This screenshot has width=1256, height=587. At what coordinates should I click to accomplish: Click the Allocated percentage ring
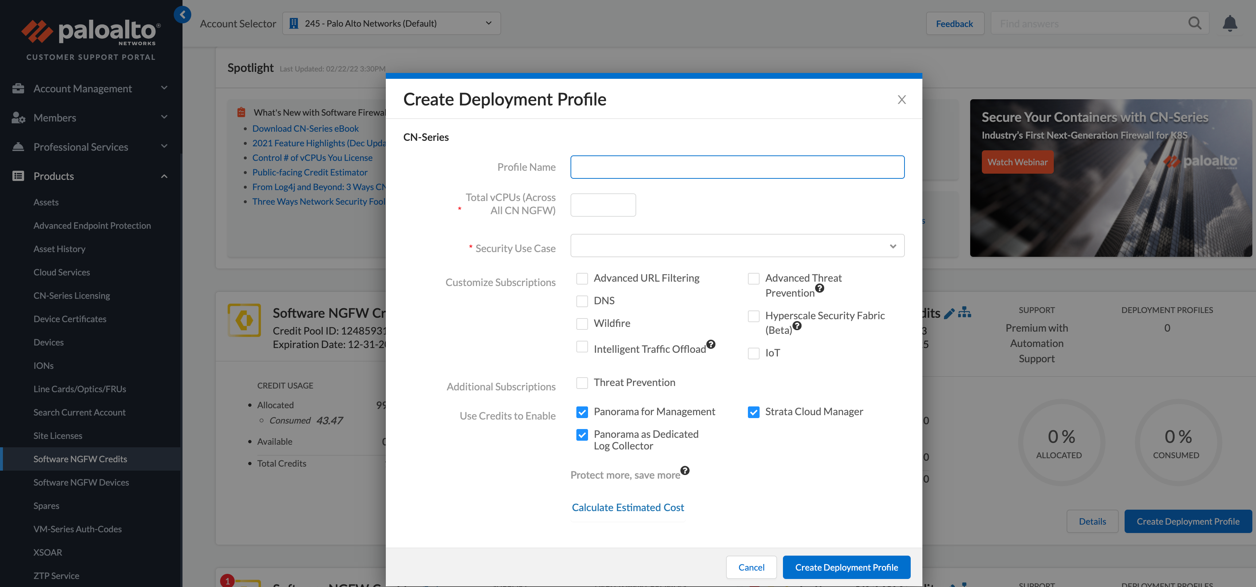(x=1061, y=442)
